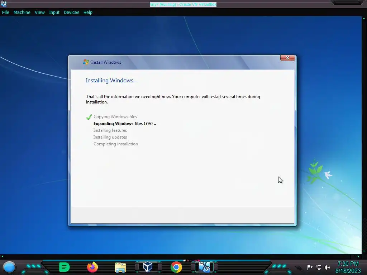Switch to VirtualBox Manager taskbar icon

click(148, 267)
